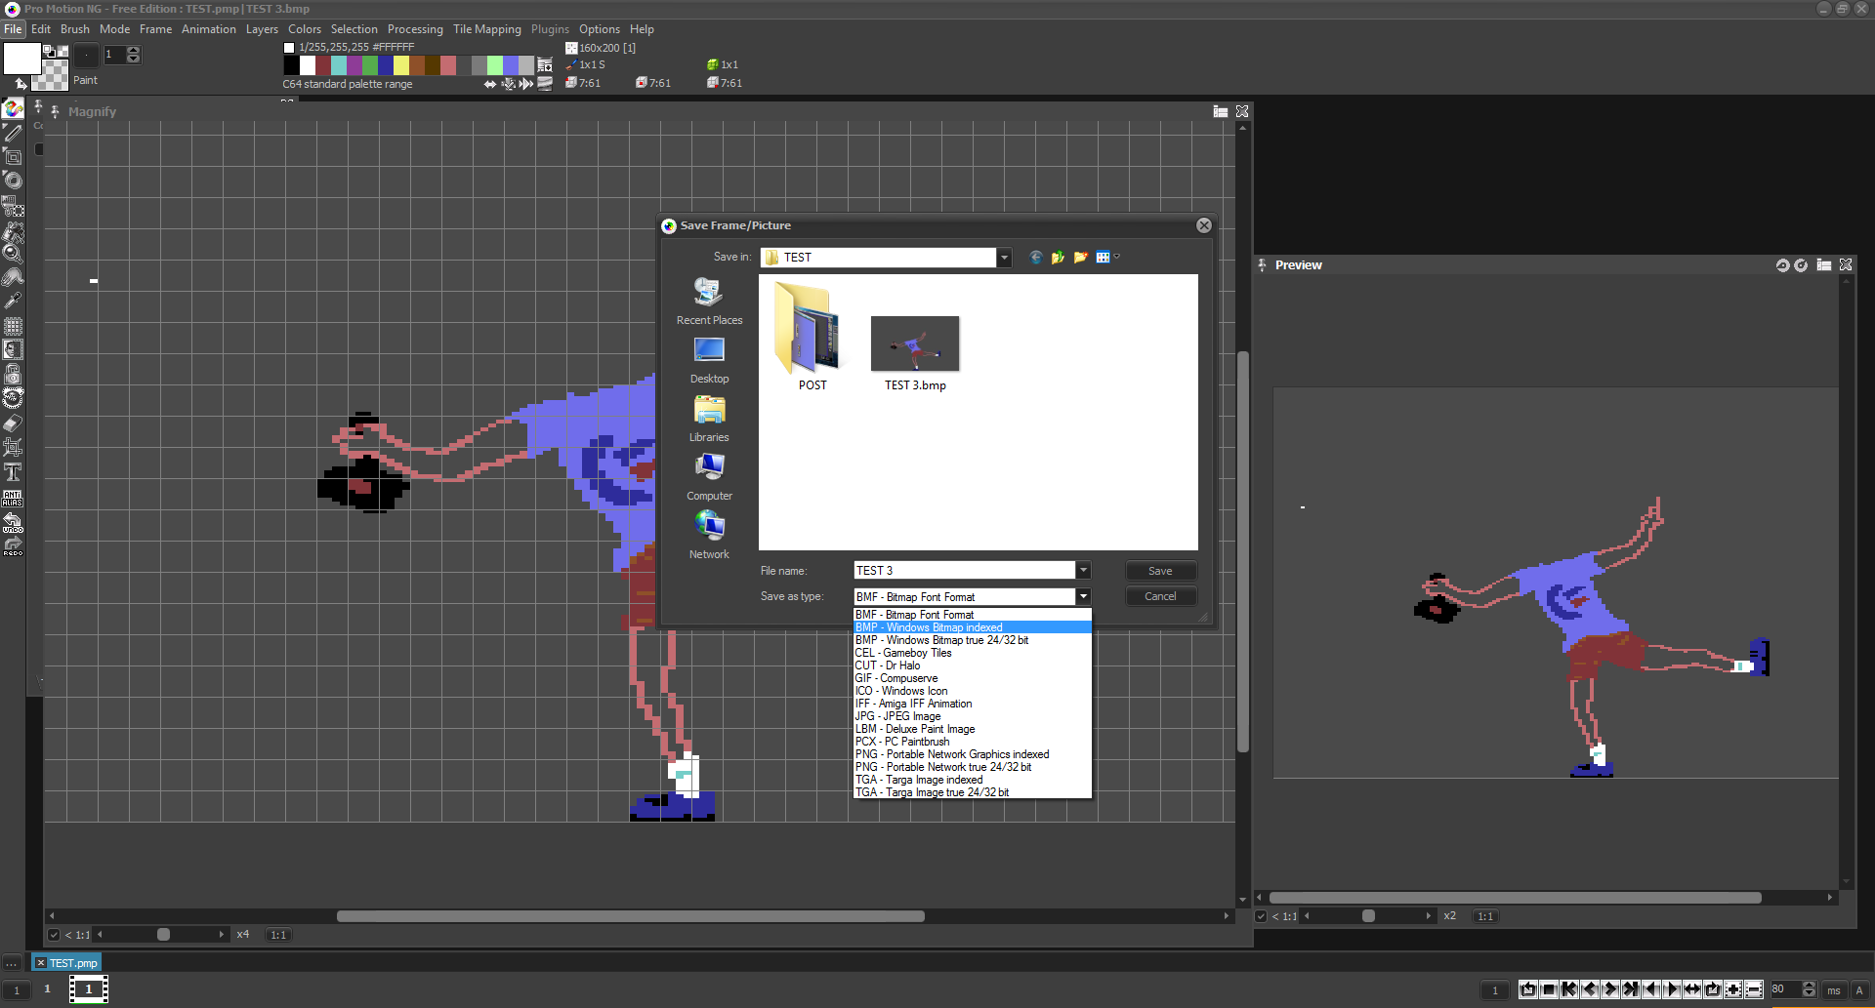Choose GIF - Compuserve file type
Viewport: 1875px width, 1008px height.
coord(972,678)
